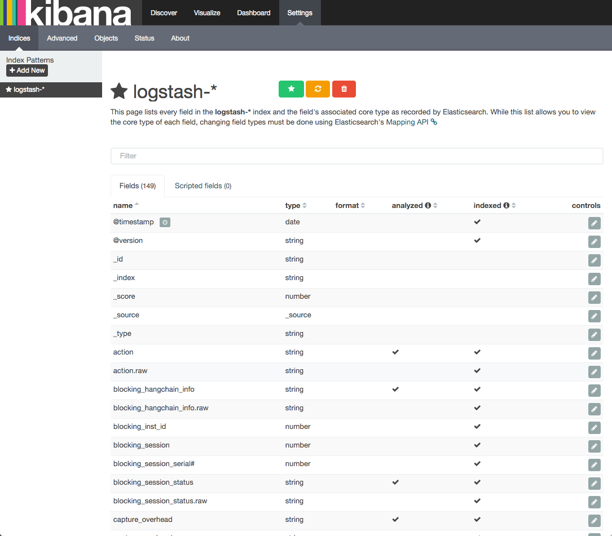
Task: Open the Dashboard page
Action: pos(254,13)
